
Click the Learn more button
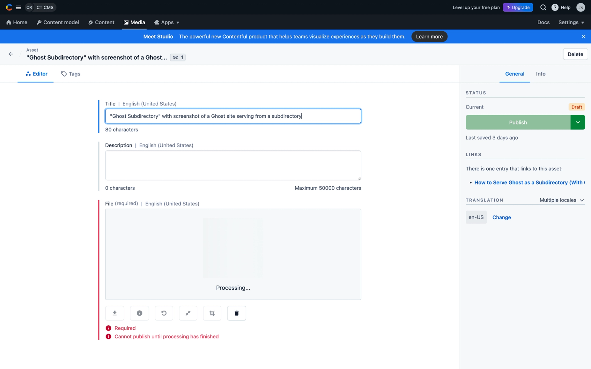pos(429,37)
